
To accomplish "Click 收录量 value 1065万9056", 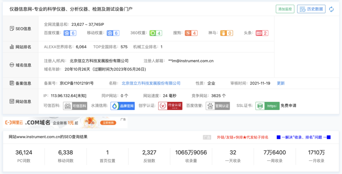I will [191, 153].
